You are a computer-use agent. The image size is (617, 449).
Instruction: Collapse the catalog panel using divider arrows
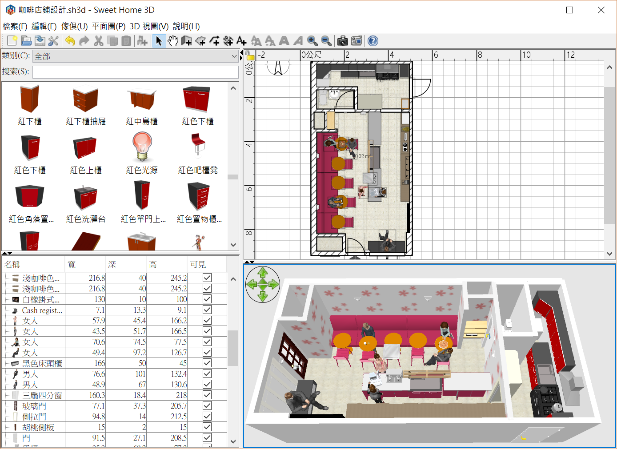coord(5,253)
